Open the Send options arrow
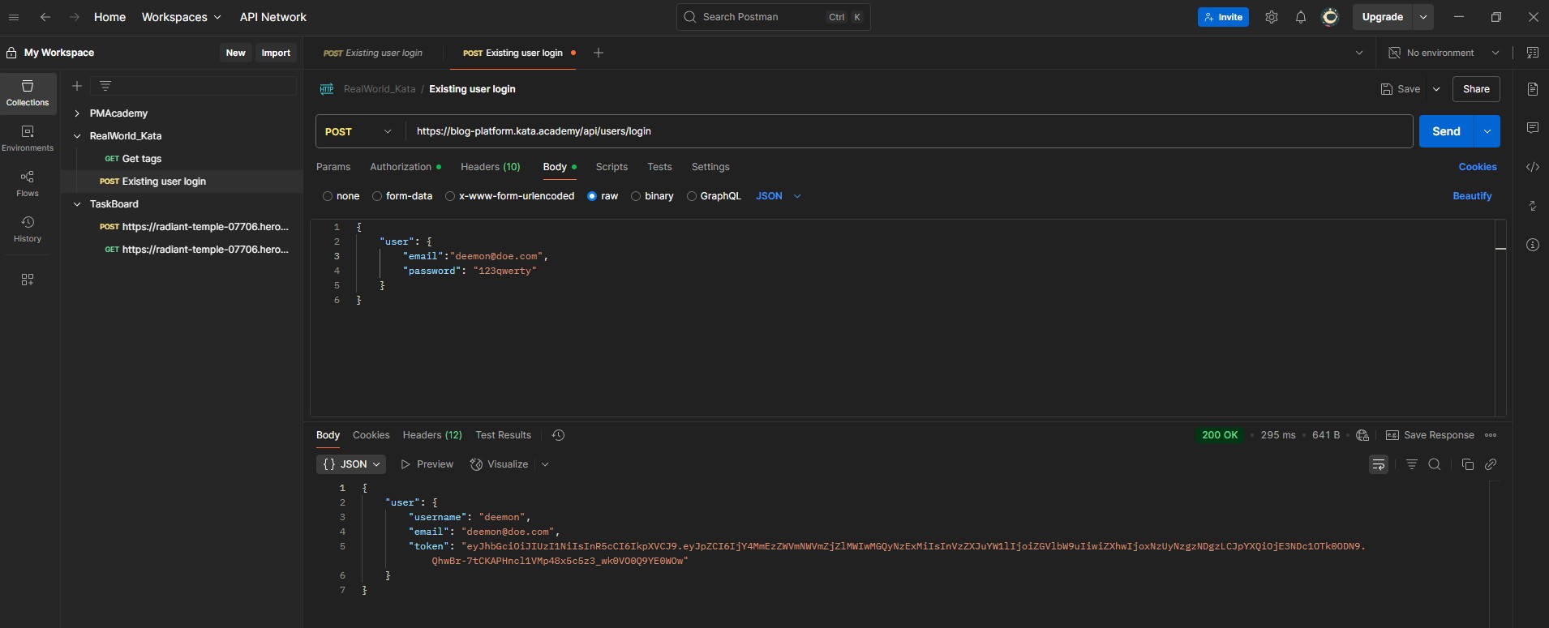The height and width of the screenshot is (628, 1549). (1487, 131)
